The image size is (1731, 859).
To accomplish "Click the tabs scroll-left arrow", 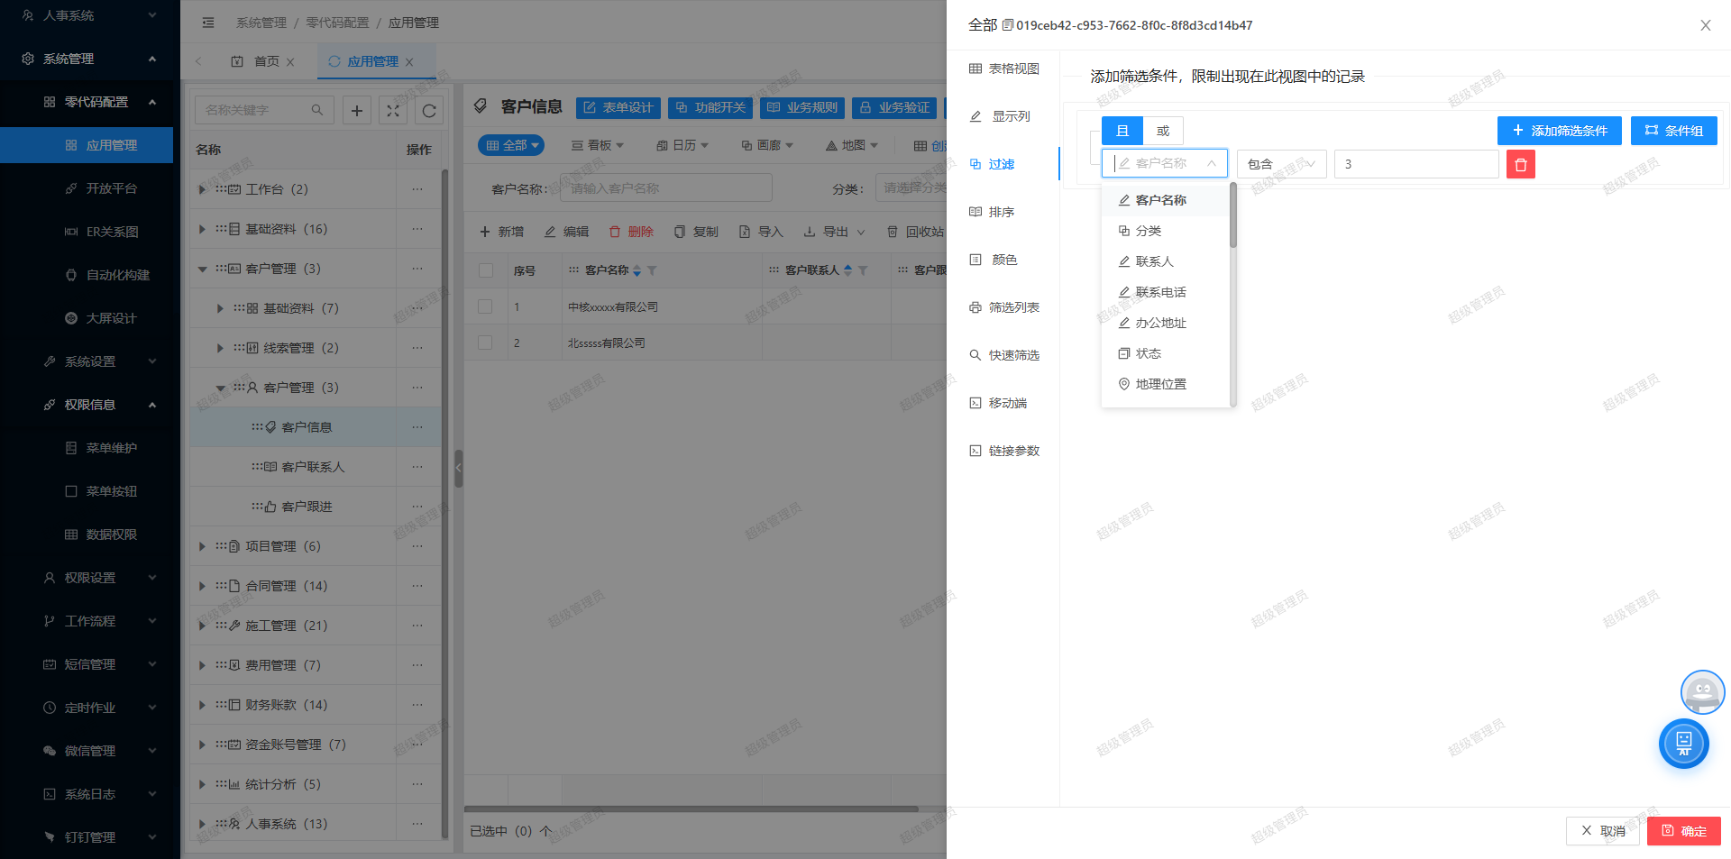I will tap(198, 61).
